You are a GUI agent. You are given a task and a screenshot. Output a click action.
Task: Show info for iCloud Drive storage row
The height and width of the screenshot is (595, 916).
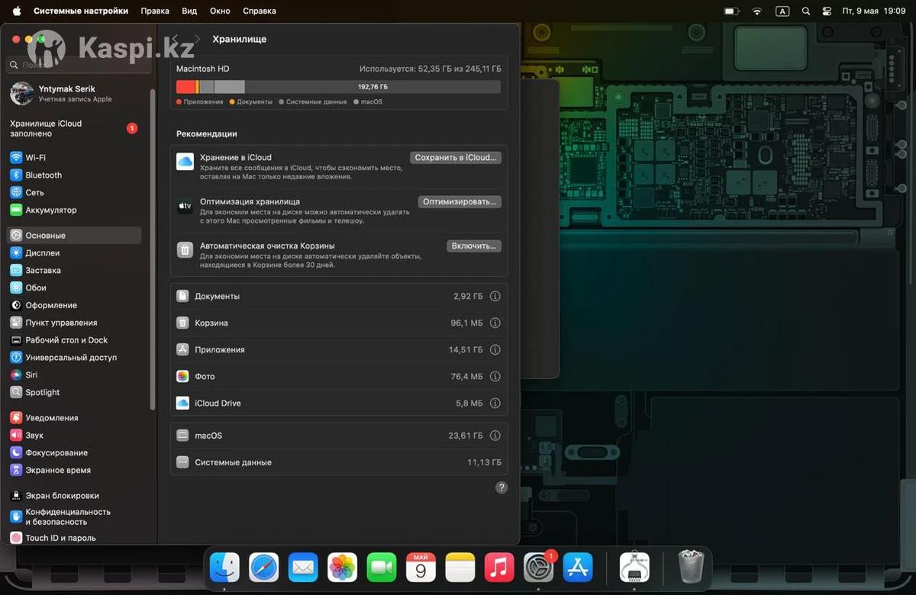click(495, 403)
